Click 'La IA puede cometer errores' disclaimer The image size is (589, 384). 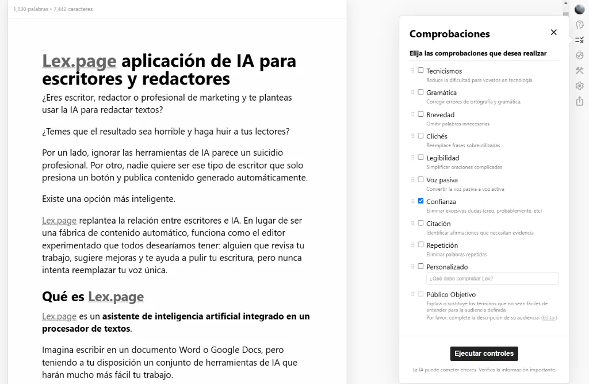coord(484,370)
